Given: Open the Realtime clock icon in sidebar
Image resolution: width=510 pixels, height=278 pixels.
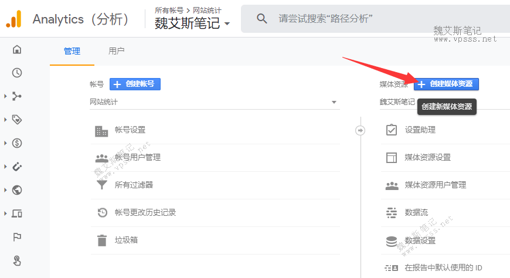Looking at the screenshot, I should coord(17,73).
